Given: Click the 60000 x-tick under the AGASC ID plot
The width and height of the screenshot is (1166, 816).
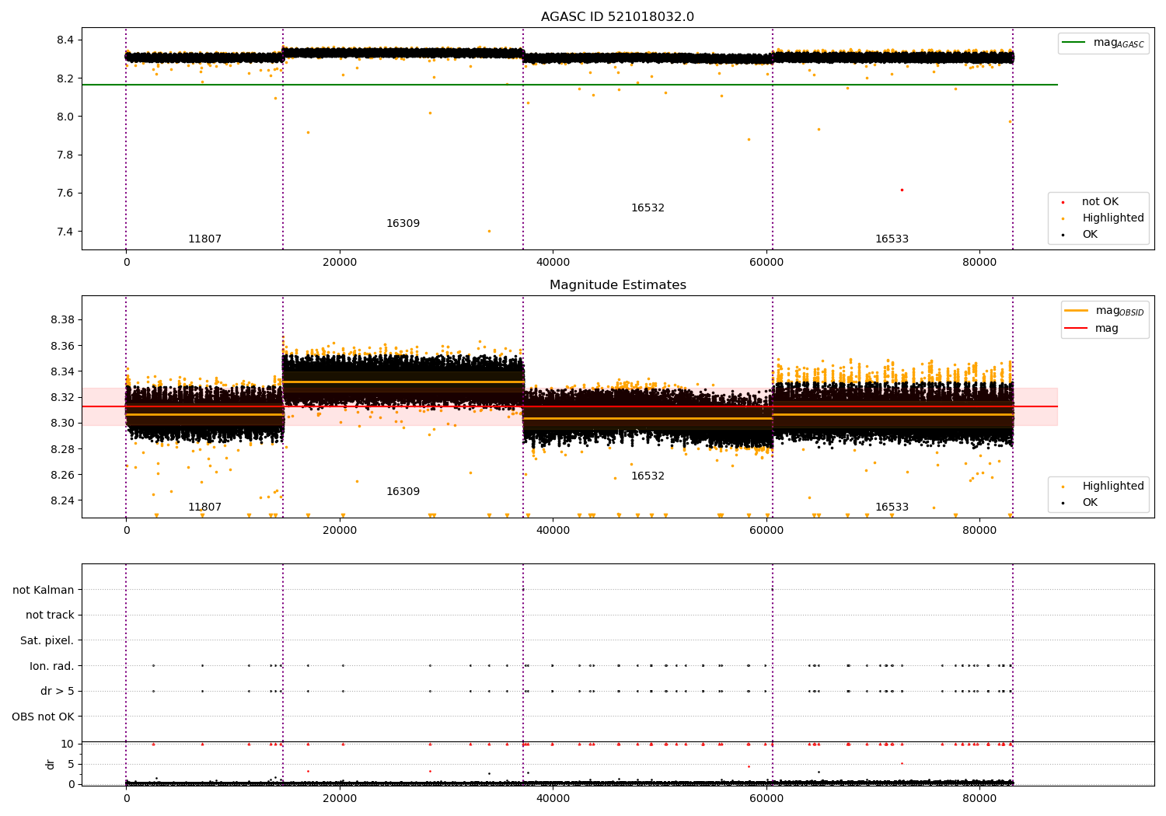Looking at the screenshot, I should coord(766,263).
